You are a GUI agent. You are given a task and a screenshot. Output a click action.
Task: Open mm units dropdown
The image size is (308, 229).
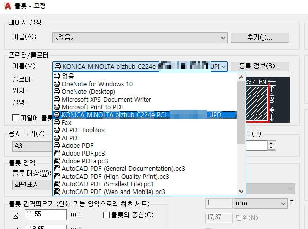261,203
